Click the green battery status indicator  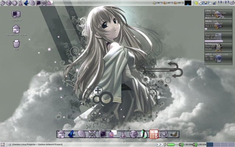point(171,144)
